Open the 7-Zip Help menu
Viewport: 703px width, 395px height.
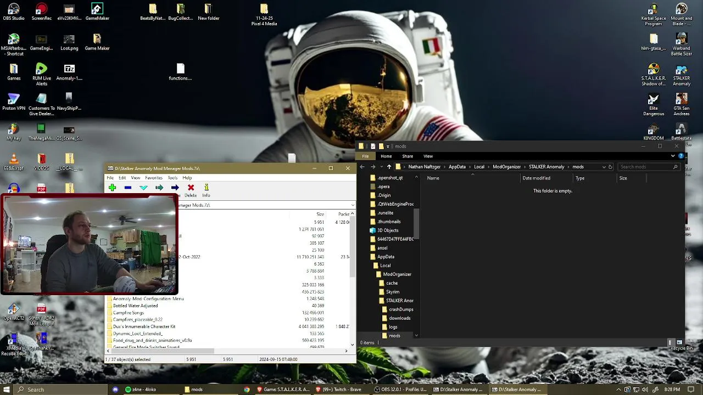[187, 178]
